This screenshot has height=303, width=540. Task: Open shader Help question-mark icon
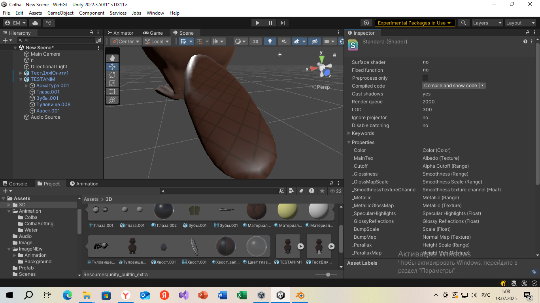click(x=525, y=41)
